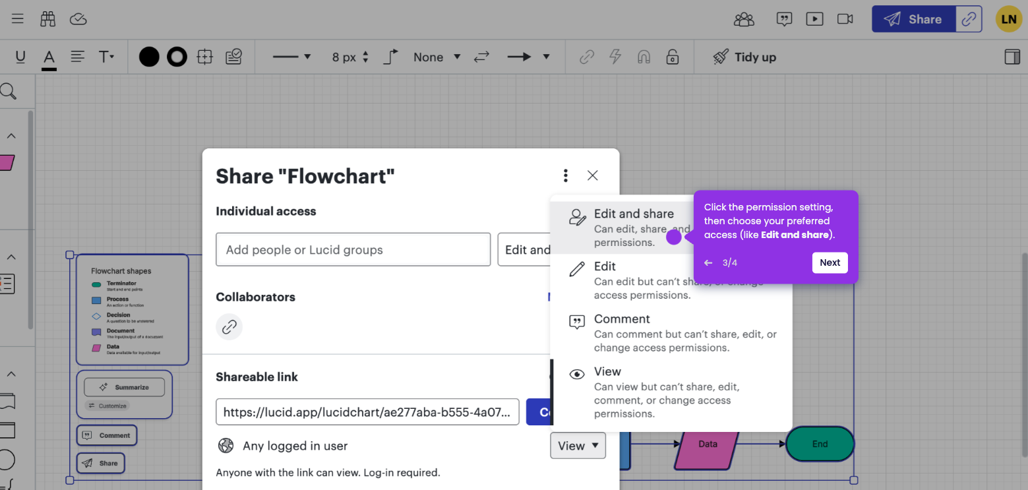Pick the line color ring swatch
1028x490 pixels.
(177, 57)
